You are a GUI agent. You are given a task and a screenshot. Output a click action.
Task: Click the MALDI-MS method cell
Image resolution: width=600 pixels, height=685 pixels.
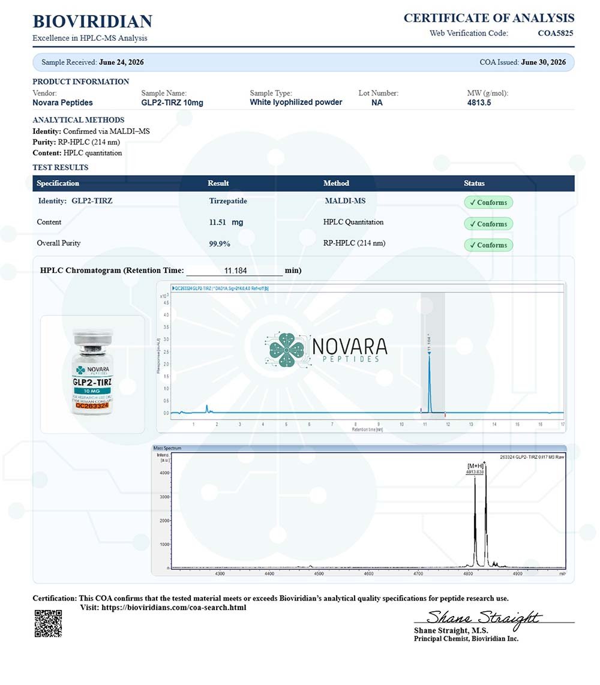[345, 201]
